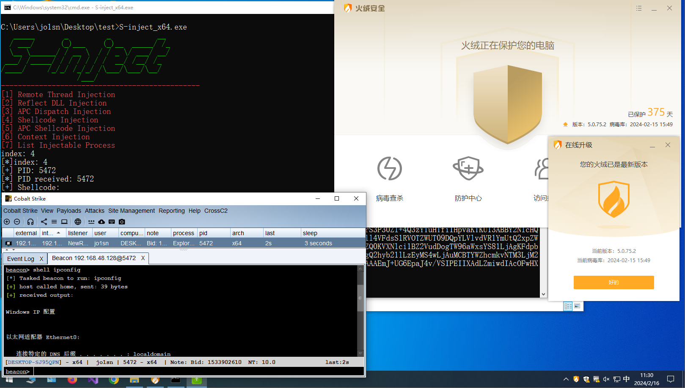Open 防护中心 protection center icon in Huorong
Screen dimensions: 685x388
click(468, 168)
